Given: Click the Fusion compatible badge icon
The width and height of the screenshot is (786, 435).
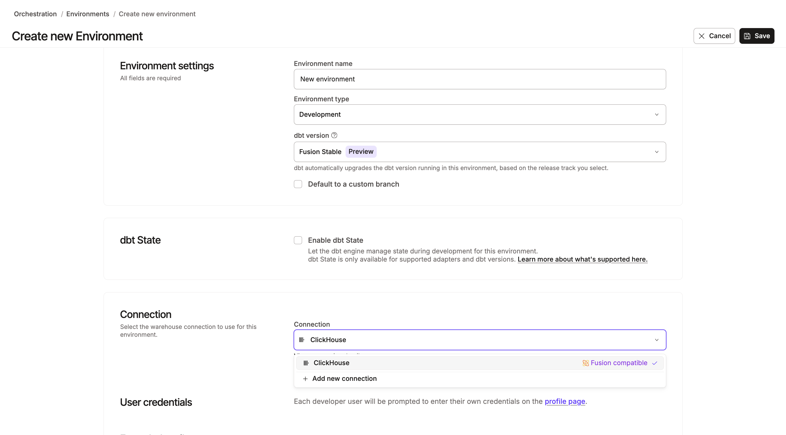Looking at the screenshot, I should tap(586, 363).
